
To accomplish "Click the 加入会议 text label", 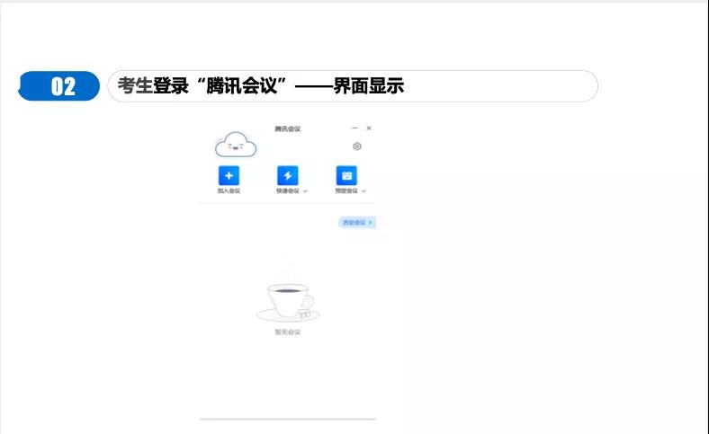I will 229,191.
